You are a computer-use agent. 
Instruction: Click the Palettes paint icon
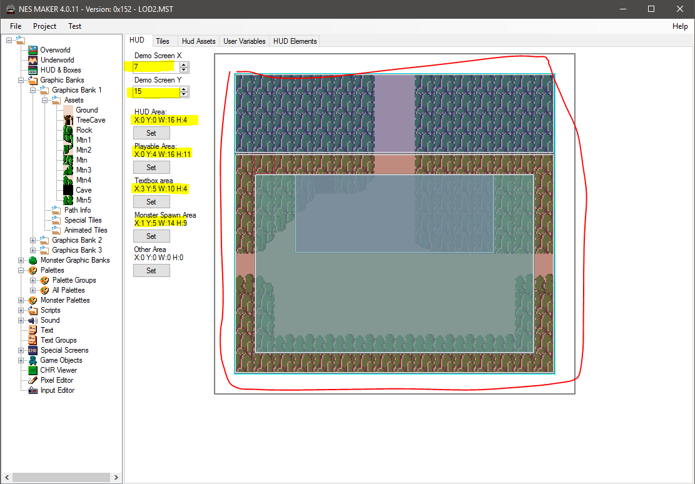point(33,270)
